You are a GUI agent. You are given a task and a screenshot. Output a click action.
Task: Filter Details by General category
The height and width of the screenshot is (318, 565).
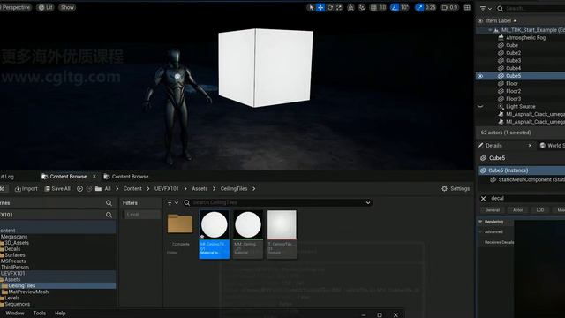tap(493, 210)
